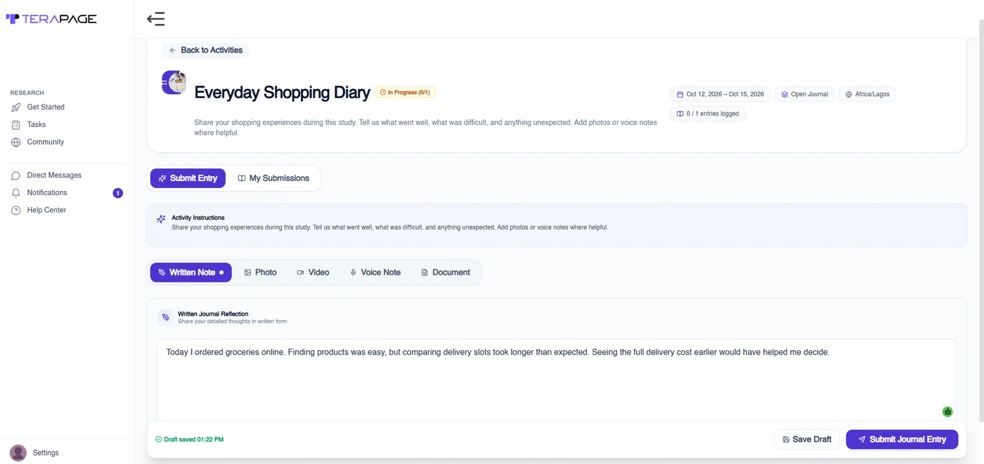Click the Activity Instructions heading
The image size is (984, 464).
pyautogui.click(x=198, y=218)
